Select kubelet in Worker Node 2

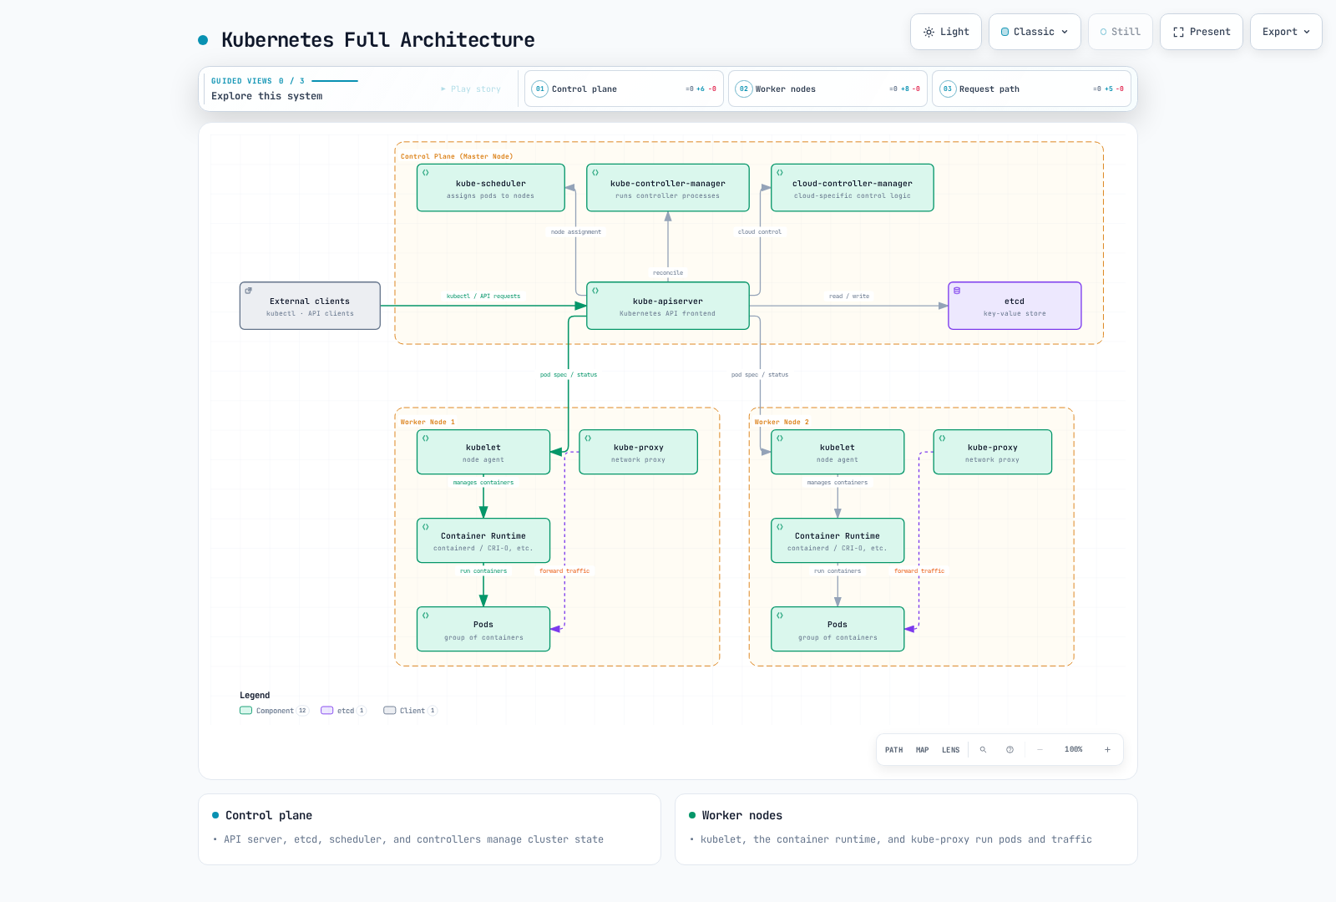pos(838,452)
